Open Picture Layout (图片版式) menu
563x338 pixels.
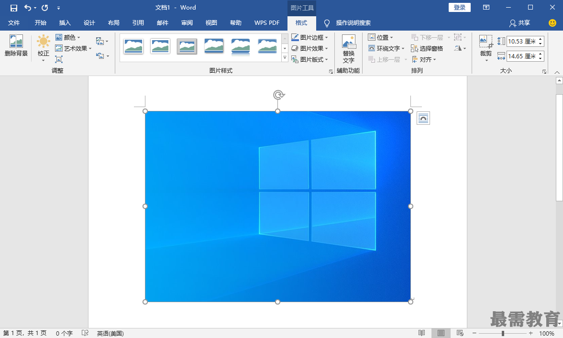click(x=309, y=60)
